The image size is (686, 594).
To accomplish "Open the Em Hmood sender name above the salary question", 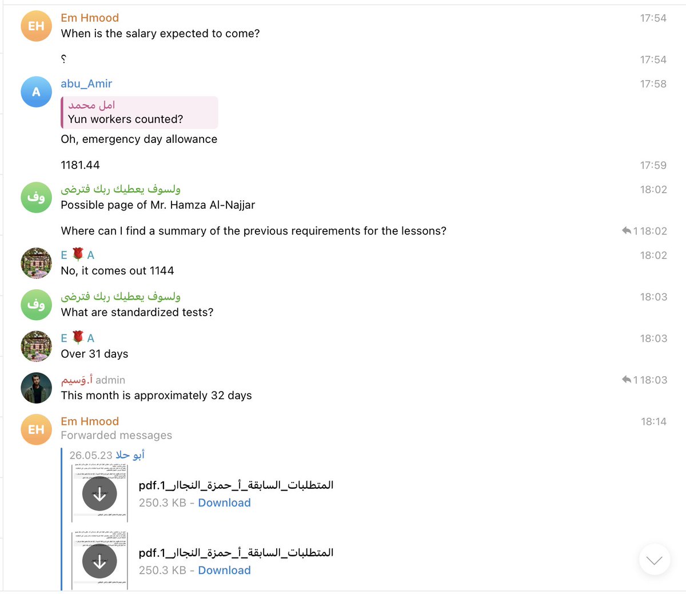I will pyautogui.click(x=90, y=18).
